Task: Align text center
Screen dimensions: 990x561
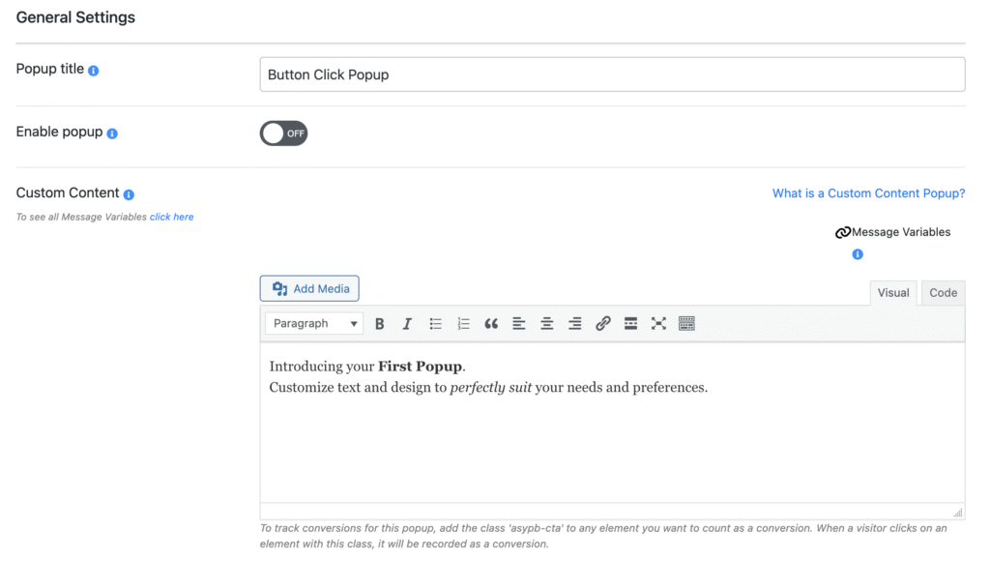Action: point(547,323)
